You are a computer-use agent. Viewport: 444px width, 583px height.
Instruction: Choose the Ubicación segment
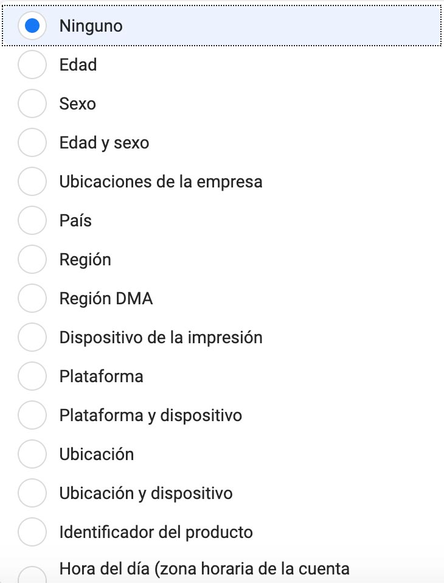pyautogui.click(x=32, y=454)
